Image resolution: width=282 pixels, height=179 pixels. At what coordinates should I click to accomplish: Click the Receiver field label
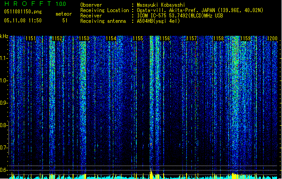tap(91, 16)
